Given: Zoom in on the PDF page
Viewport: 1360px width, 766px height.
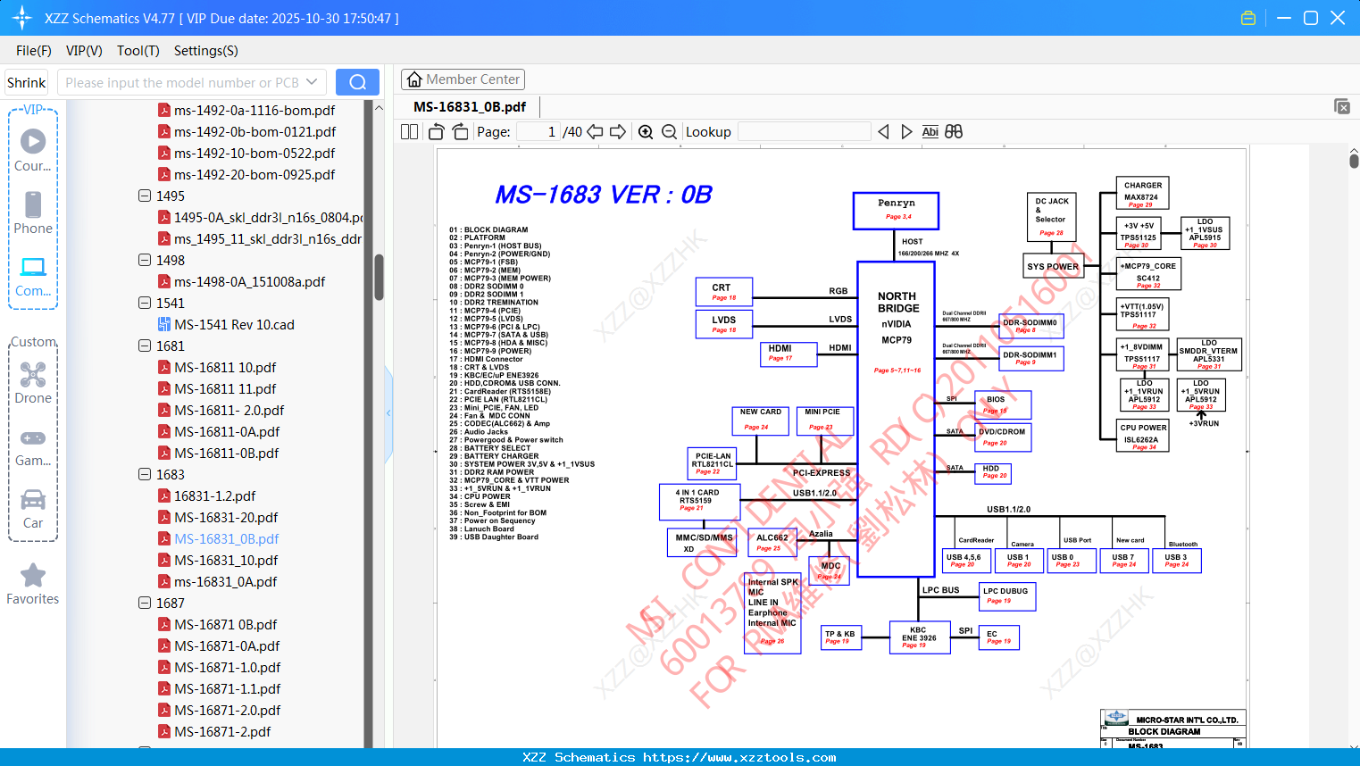Looking at the screenshot, I should point(646,132).
